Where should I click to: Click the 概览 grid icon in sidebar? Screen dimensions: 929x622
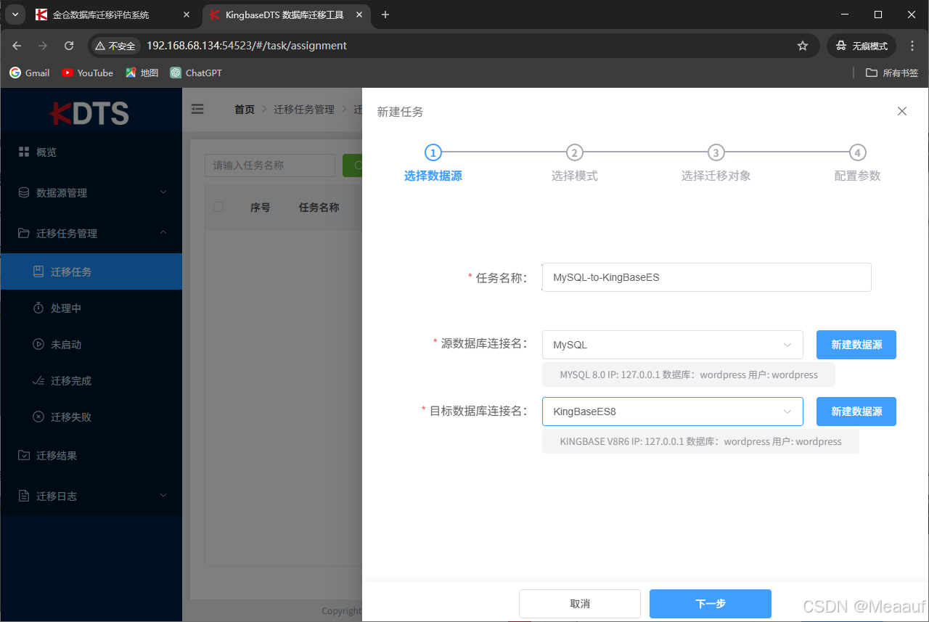[x=24, y=152]
